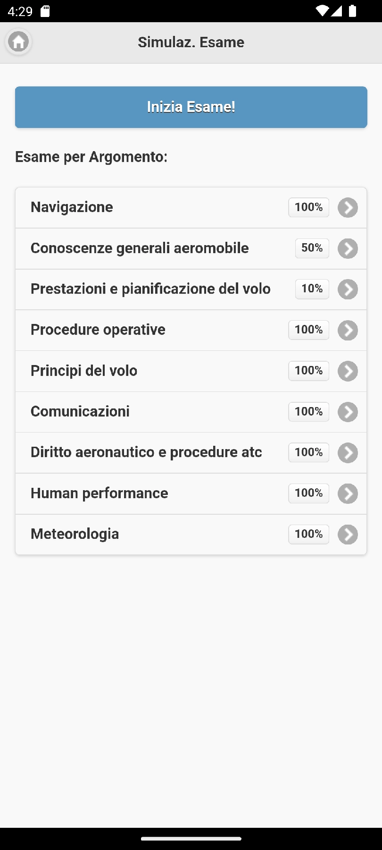Open Prestazioni e pianificazione del volo
Viewport: 382px width, 850px height.
tap(150, 289)
